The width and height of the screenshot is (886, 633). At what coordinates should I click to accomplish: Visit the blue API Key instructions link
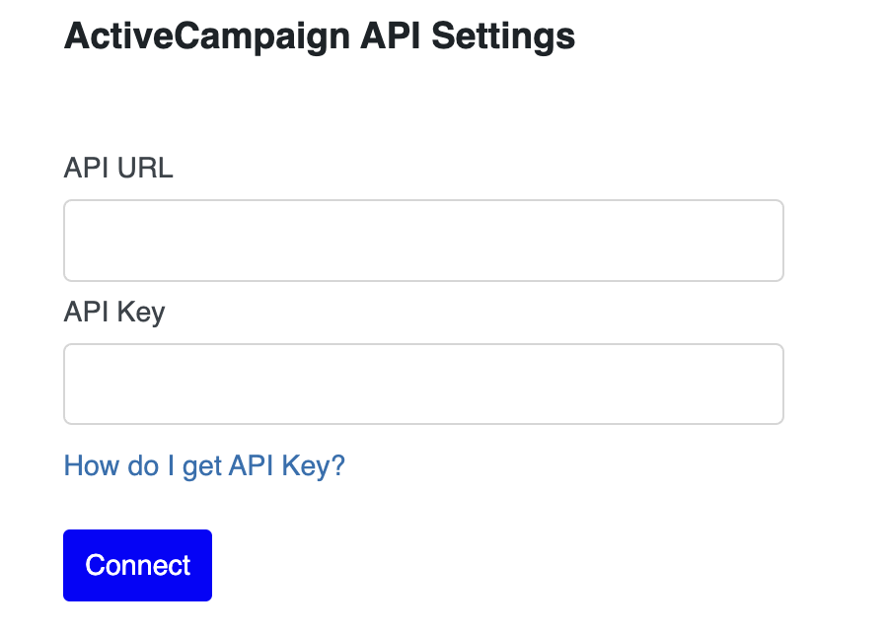(204, 466)
